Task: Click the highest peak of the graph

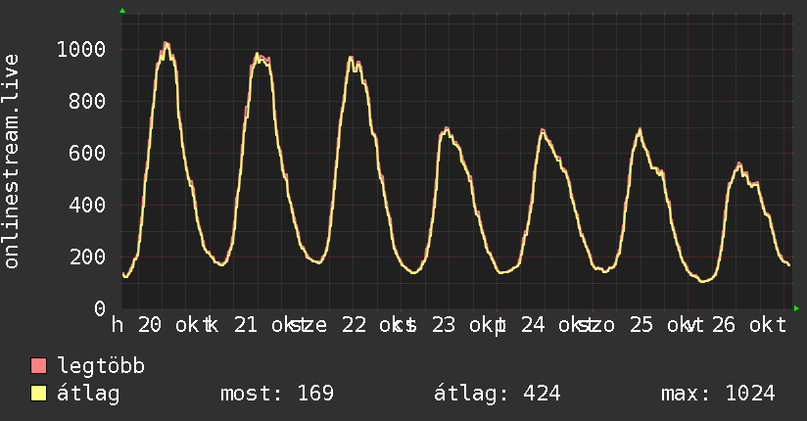Action: pos(166,44)
